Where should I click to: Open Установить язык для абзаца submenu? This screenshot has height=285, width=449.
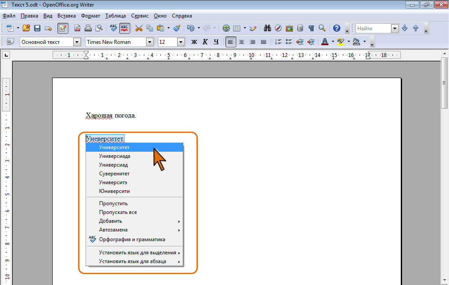point(134,261)
